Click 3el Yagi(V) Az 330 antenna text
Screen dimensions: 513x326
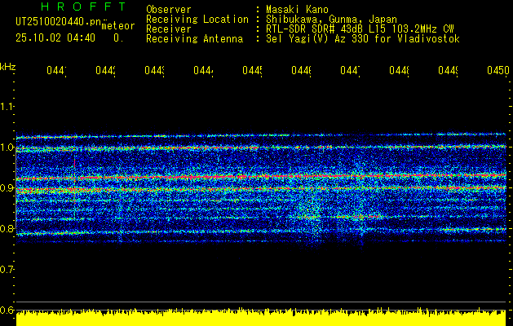pyautogui.click(x=363, y=39)
